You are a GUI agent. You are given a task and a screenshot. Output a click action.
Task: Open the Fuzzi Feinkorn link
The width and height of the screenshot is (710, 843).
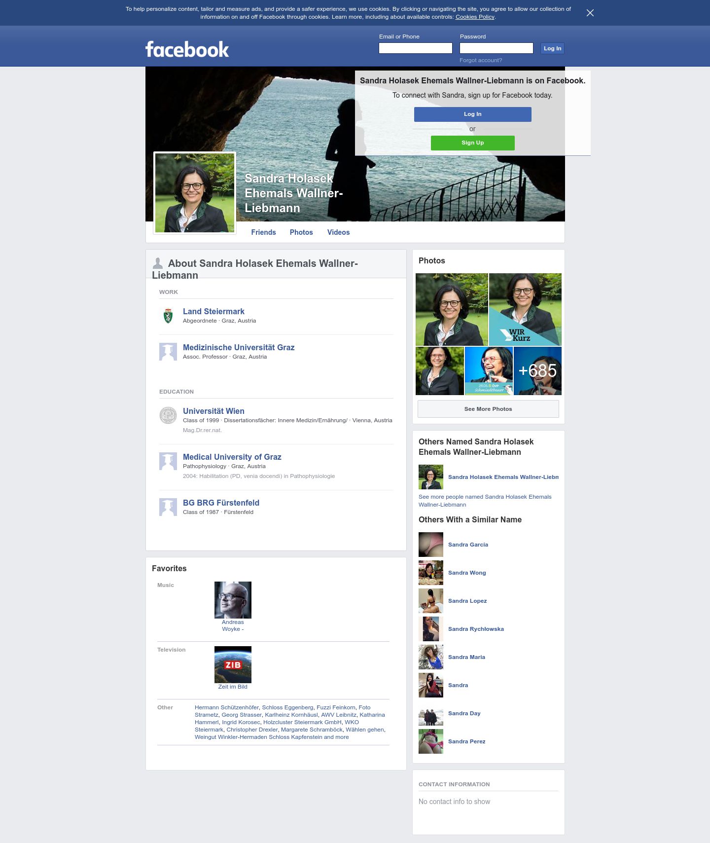point(336,707)
